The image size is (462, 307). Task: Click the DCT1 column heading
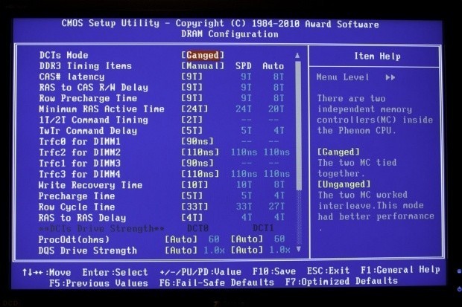[x=263, y=228]
